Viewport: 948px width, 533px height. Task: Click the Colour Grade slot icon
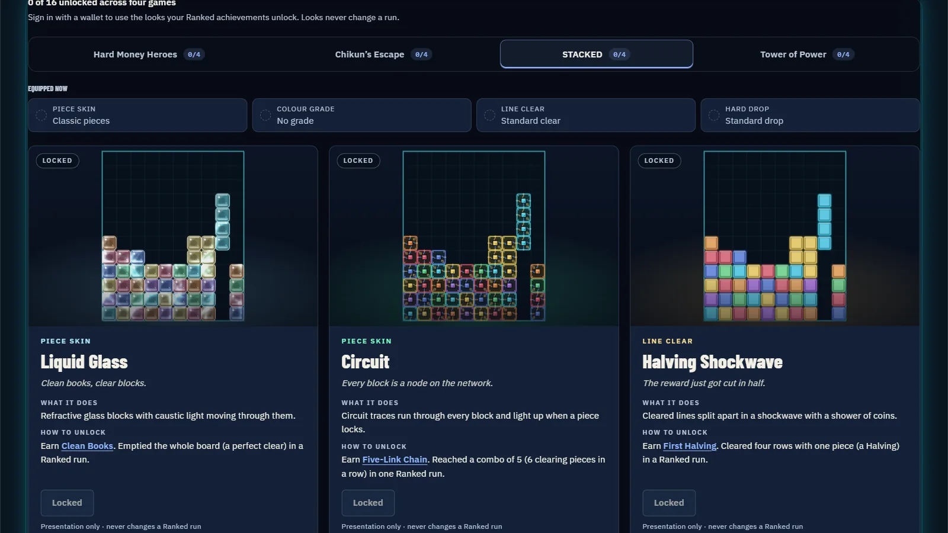click(x=265, y=115)
